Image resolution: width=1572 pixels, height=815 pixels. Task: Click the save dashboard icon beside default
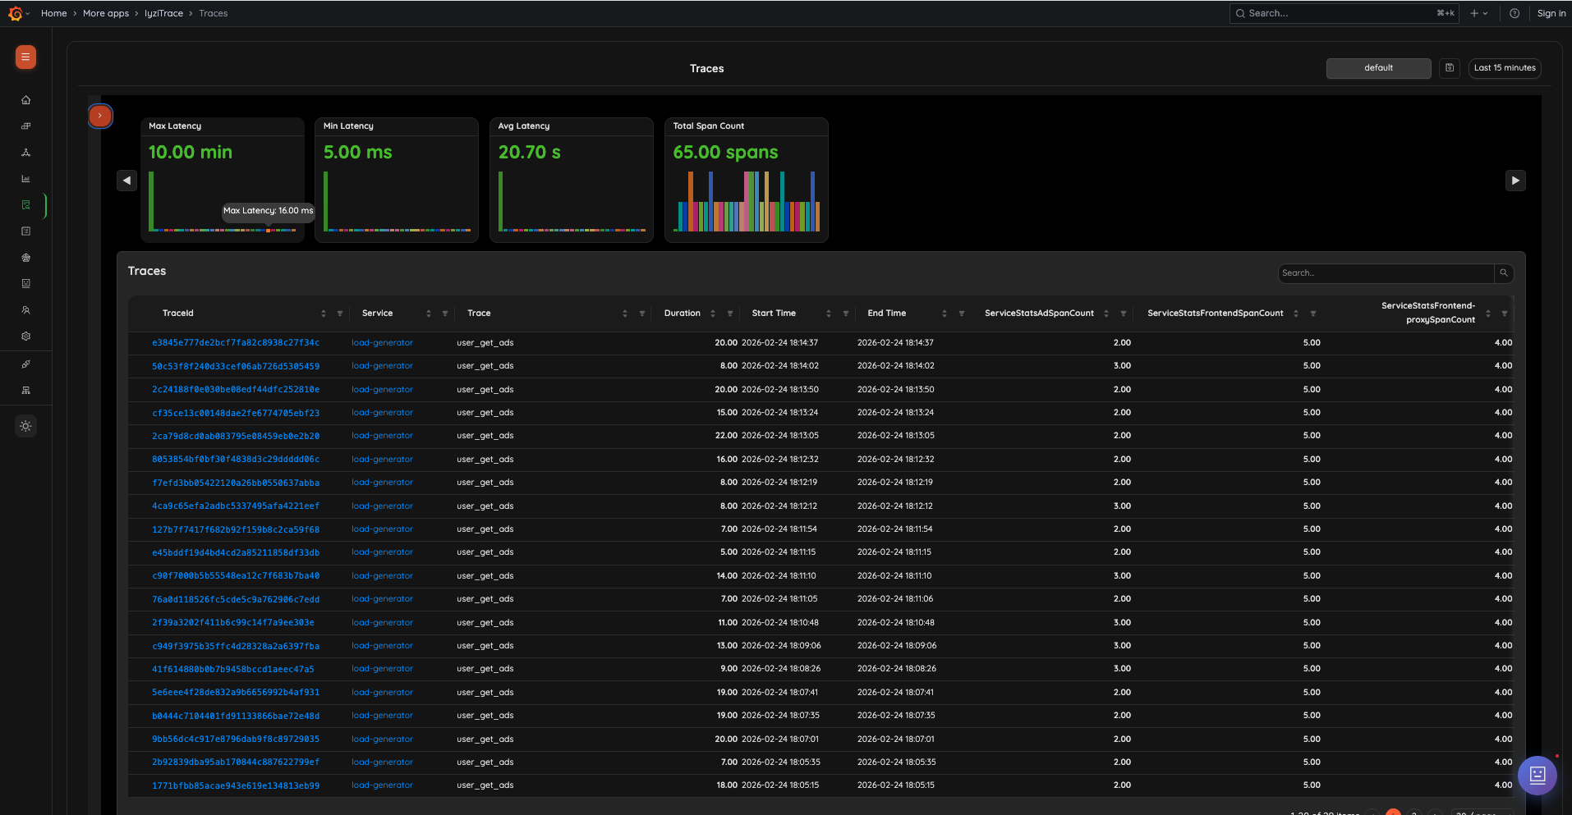point(1448,68)
